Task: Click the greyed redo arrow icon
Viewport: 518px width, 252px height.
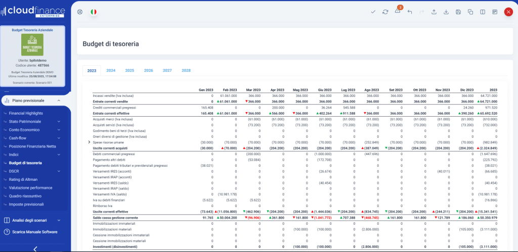Action: click(x=421, y=12)
